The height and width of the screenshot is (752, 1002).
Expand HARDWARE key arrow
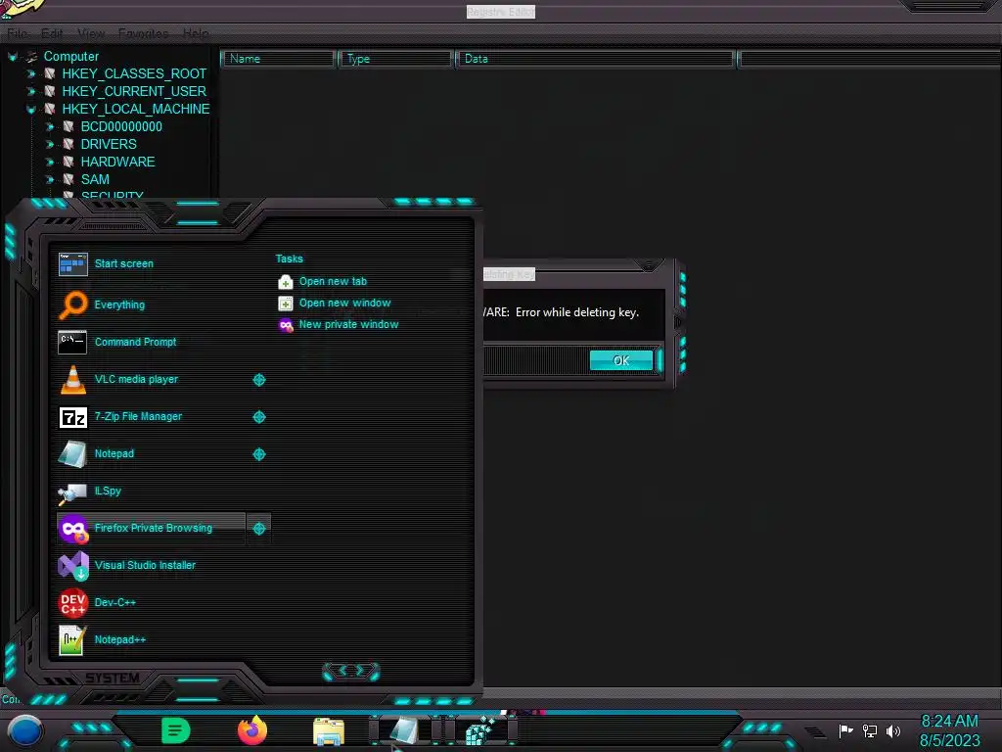pos(49,162)
